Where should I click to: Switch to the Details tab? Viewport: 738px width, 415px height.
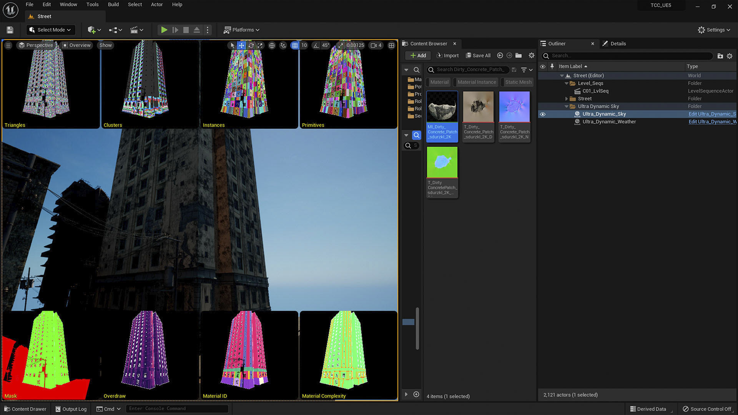(x=614, y=44)
